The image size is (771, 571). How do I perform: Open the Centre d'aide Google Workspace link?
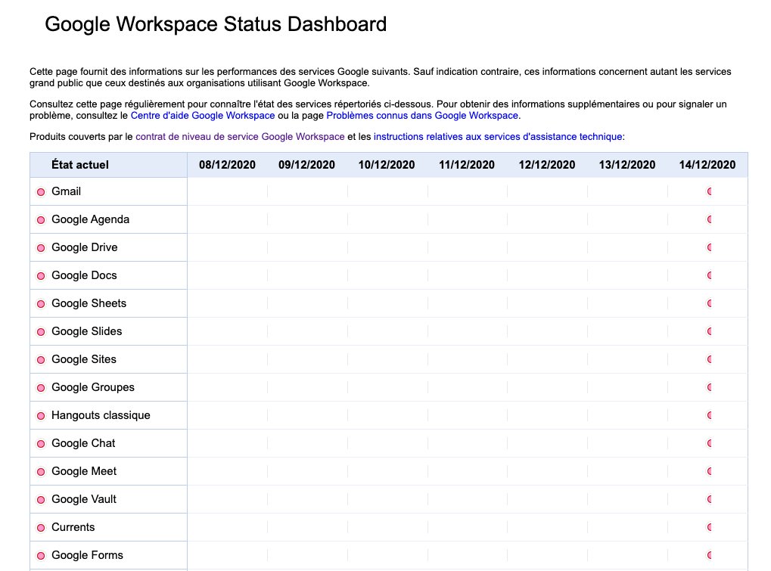pyautogui.click(x=203, y=116)
